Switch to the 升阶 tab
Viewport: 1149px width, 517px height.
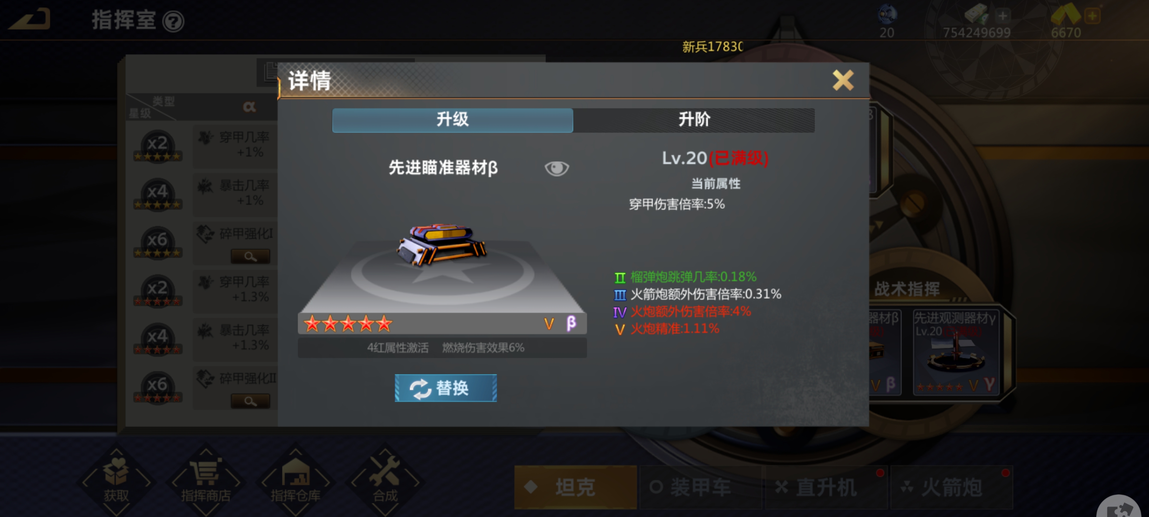[694, 120]
